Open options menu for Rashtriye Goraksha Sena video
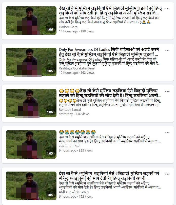This screenshot has width=176, height=205. [167, 50]
